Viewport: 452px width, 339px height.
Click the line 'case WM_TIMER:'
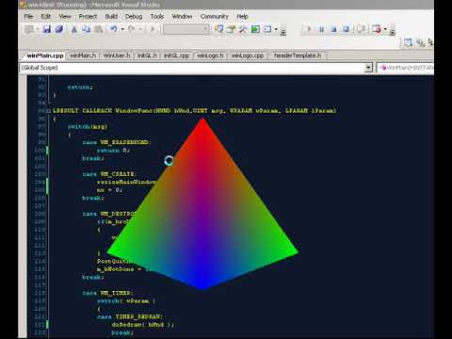[107, 293]
